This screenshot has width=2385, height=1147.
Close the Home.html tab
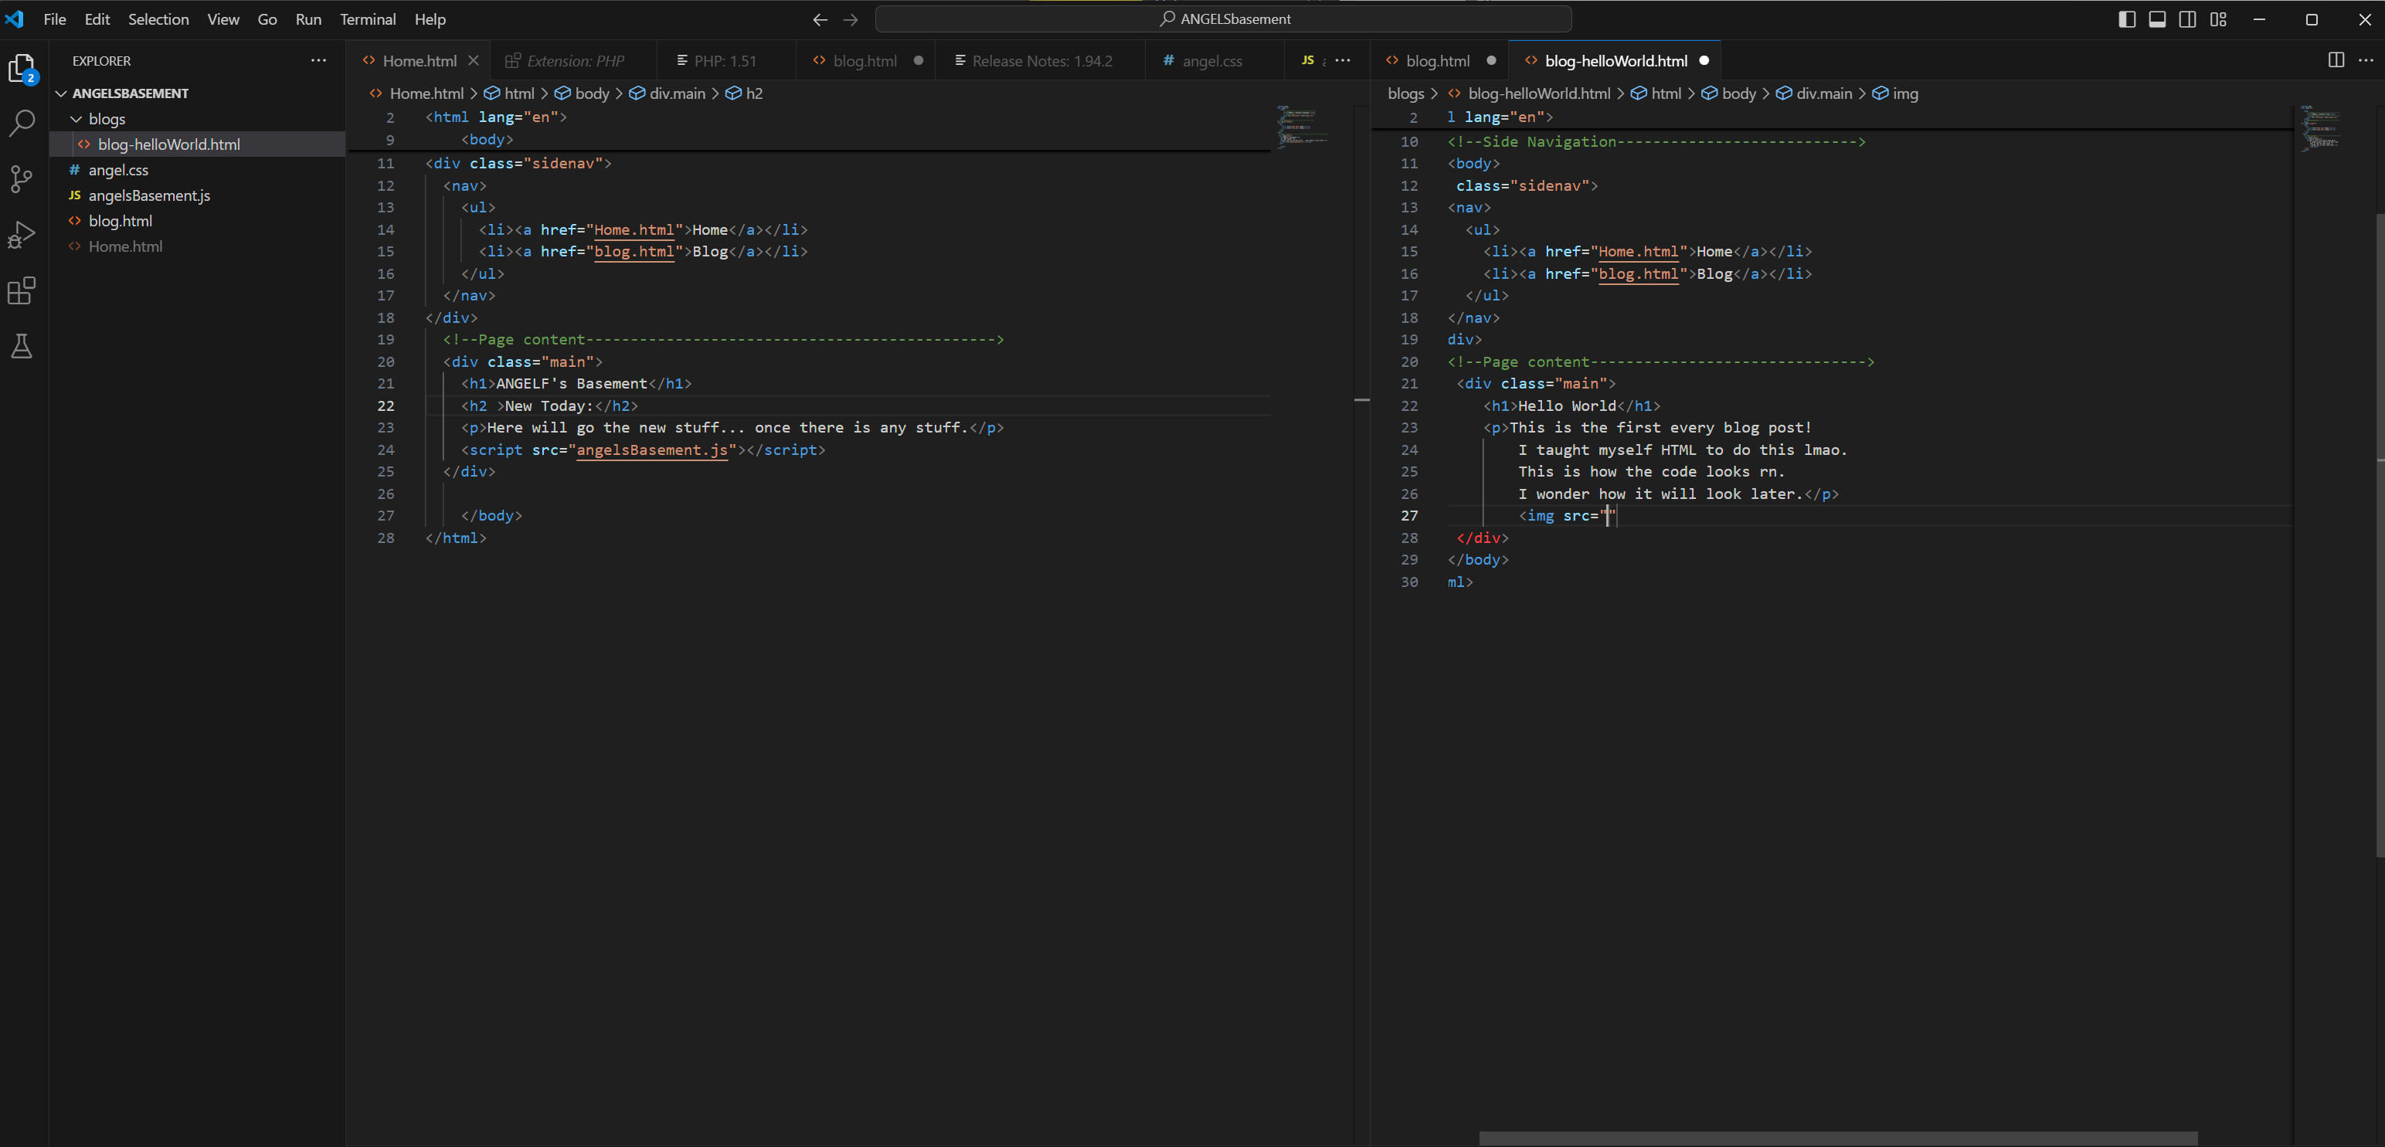pos(473,60)
